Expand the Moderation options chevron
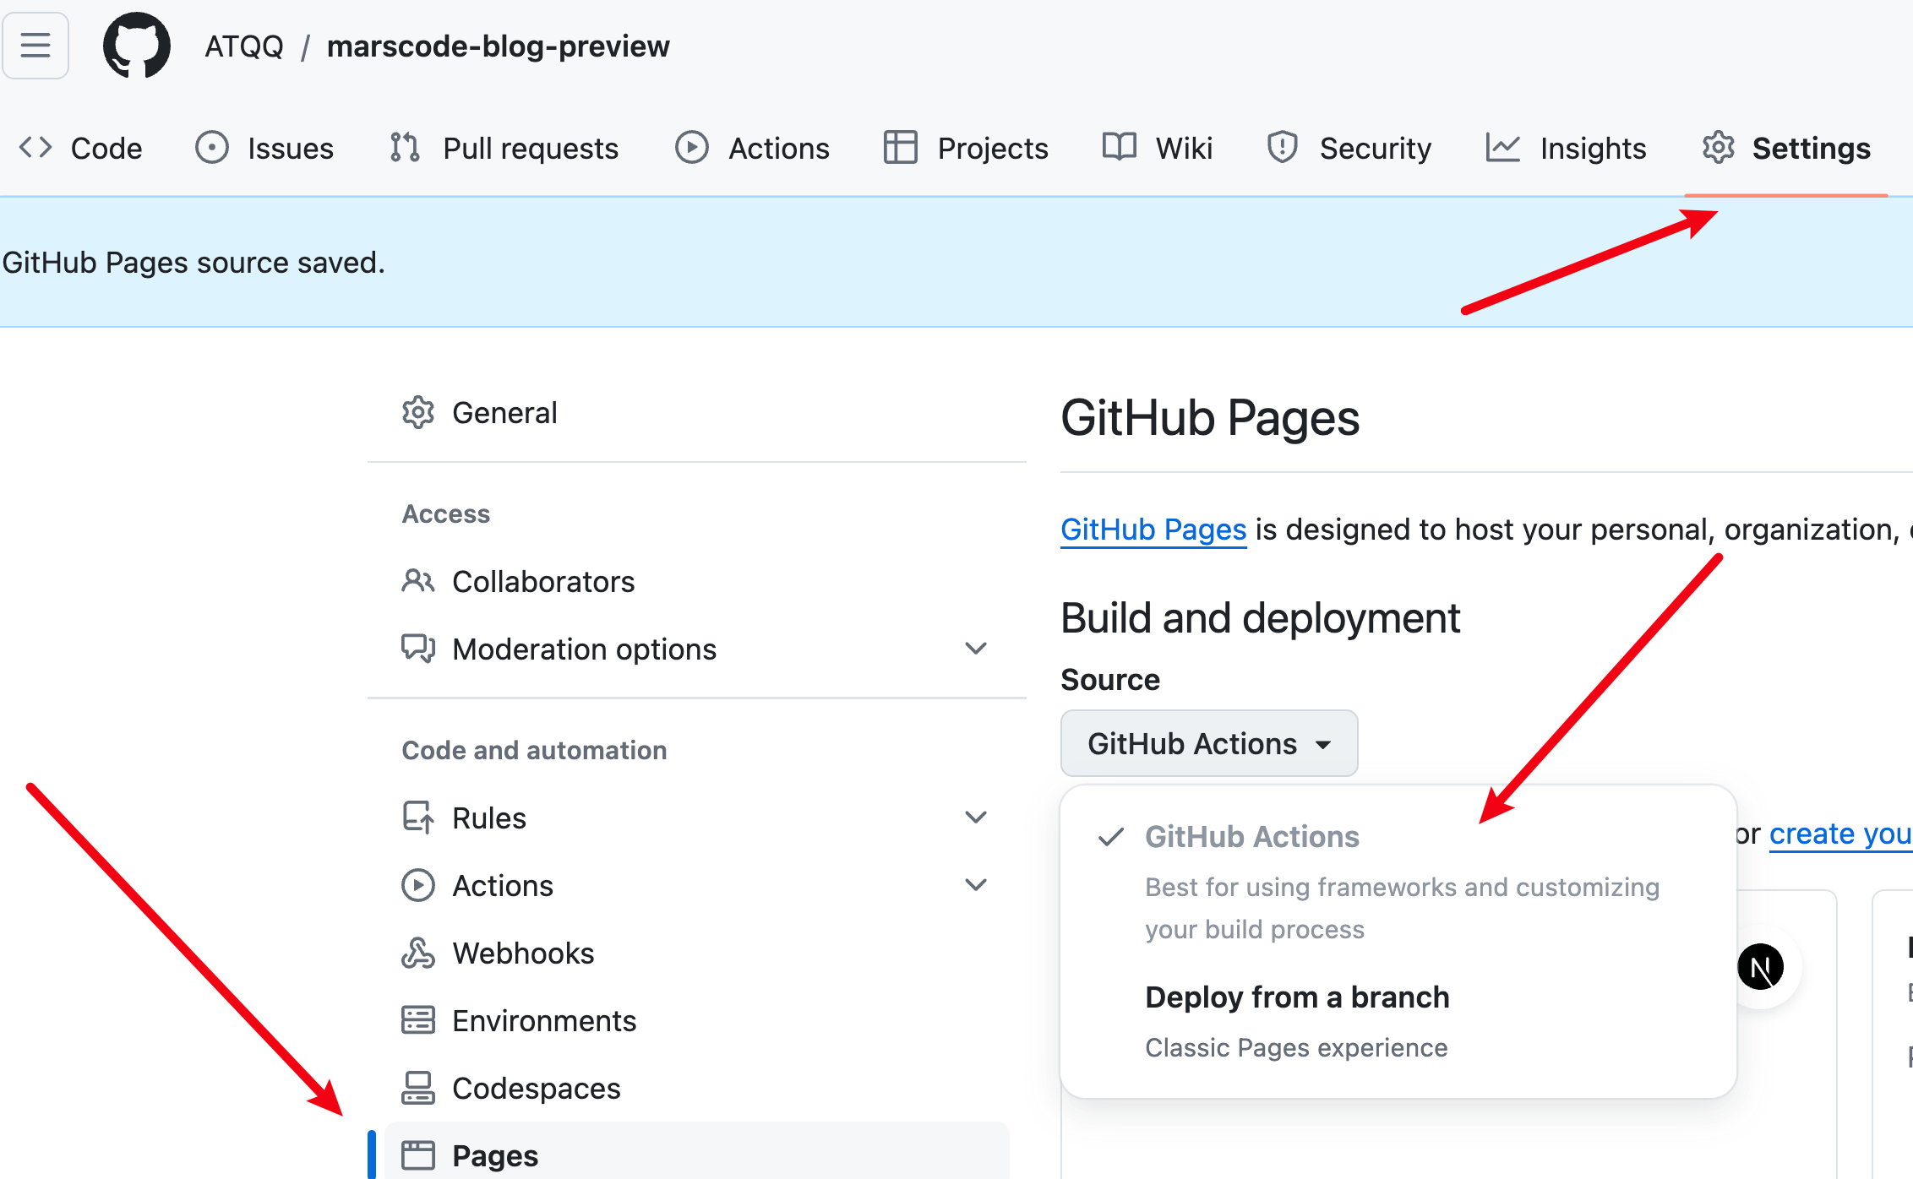Screen dimensions: 1913x1179 tap(976, 649)
